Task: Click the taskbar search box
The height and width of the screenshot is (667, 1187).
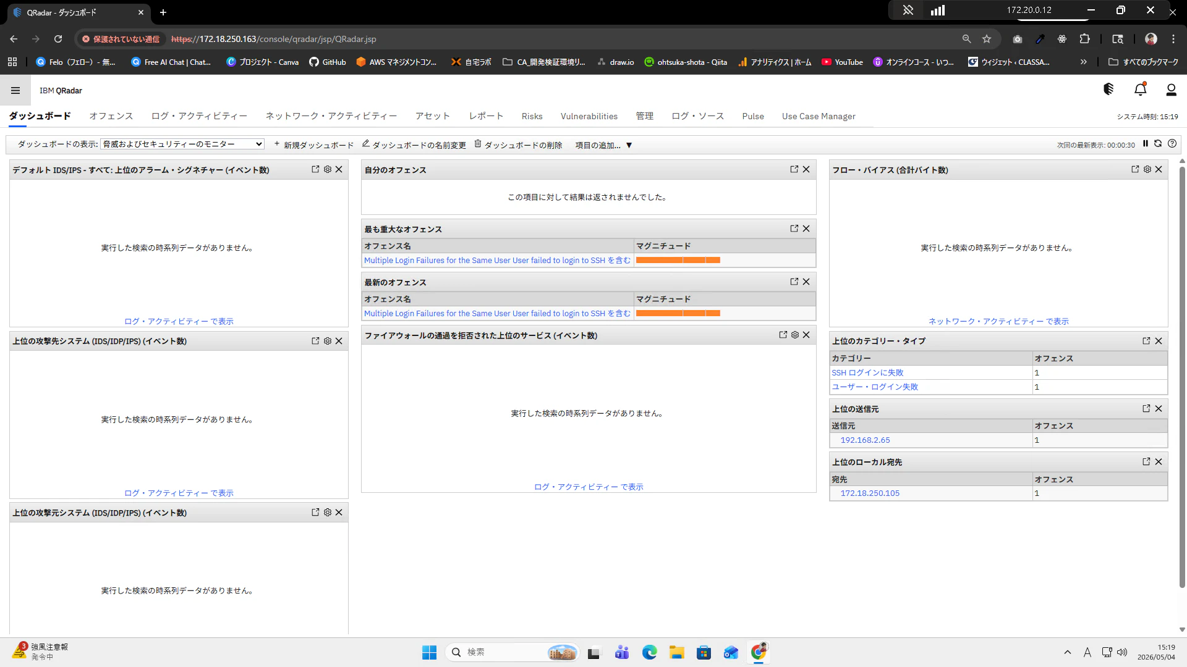Action: point(512,652)
